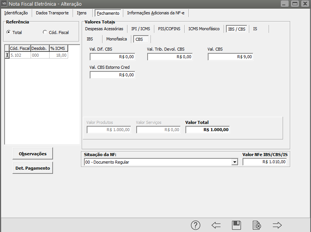311x232 pixels.
Task: Click the Valor NFe IBS/CBS/IS field
Action: point(265,162)
